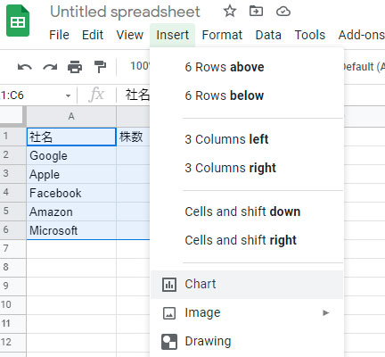Select the Facebook cell
The width and height of the screenshot is (385, 357).
pyautogui.click(x=71, y=193)
